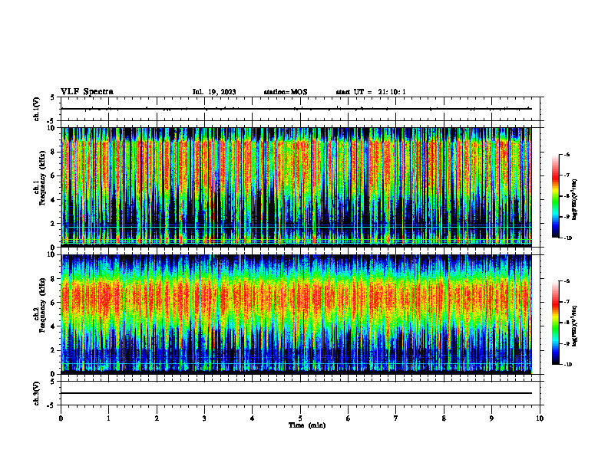Click time axis tick label "0"
This screenshot has height=469, width=608.
[61, 418]
